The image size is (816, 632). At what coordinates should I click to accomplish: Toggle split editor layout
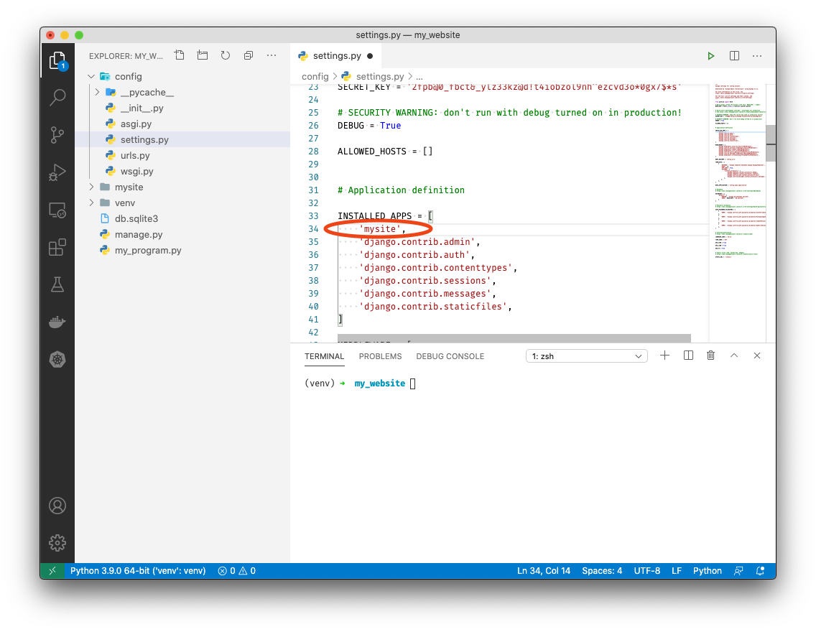click(734, 56)
